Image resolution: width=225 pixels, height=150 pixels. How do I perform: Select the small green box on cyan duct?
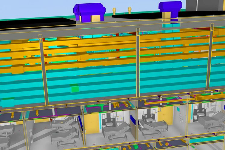coord(74,88)
